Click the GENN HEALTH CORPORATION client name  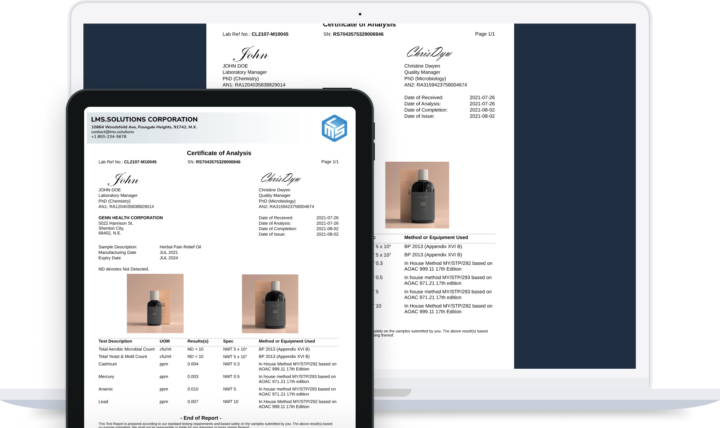tap(131, 218)
